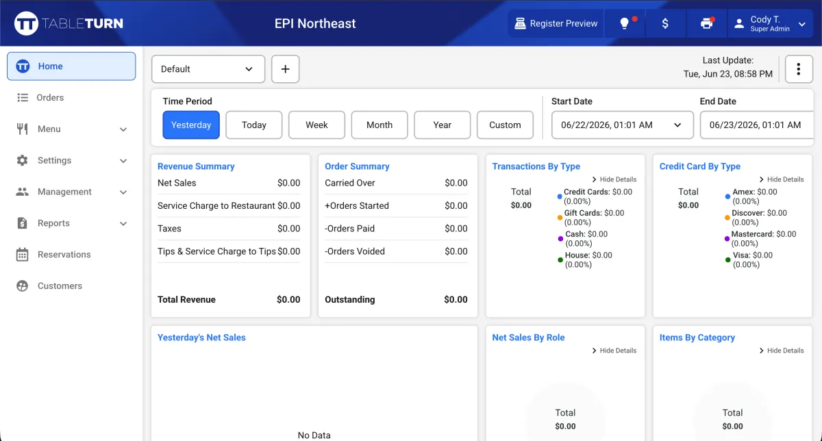Open the Items By Category link

[697, 338]
